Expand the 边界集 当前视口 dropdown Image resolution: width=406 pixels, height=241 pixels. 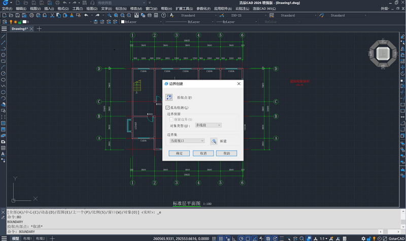tap(187, 141)
